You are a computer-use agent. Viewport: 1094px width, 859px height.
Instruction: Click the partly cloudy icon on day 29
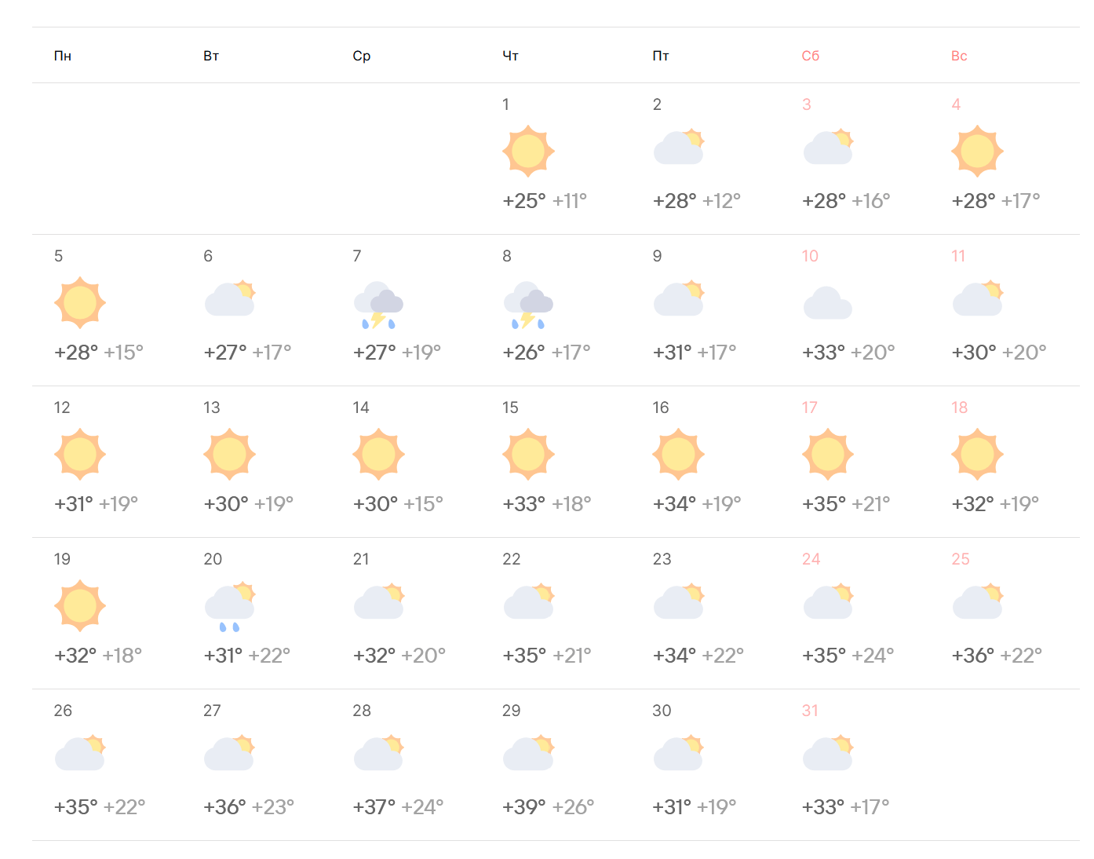click(529, 752)
